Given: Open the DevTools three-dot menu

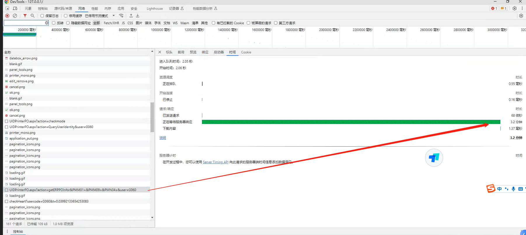Looking at the screenshot, I should (522, 8).
